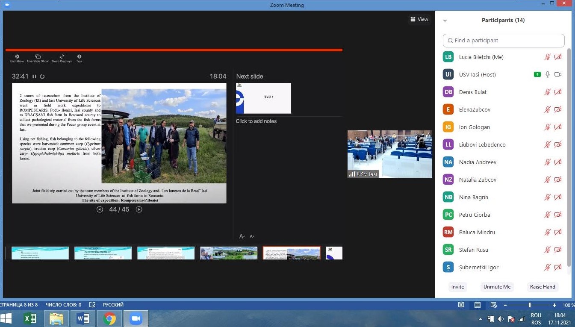The height and width of the screenshot is (327, 575).
Task: Show hidden system tray icons
Action: coord(480,319)
